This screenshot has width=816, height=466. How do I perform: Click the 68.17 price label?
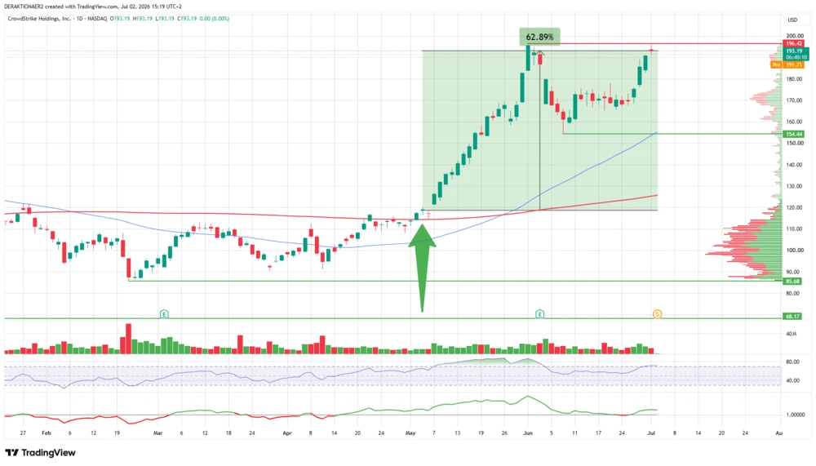pos(792,316)
